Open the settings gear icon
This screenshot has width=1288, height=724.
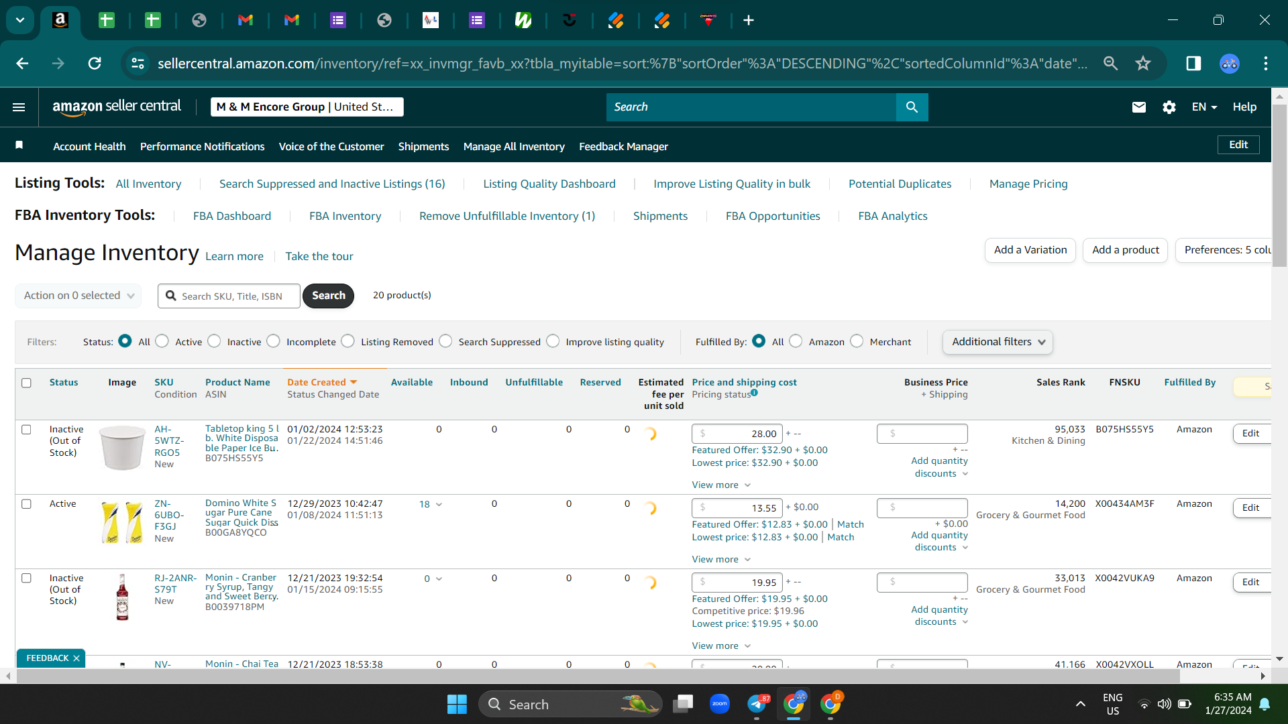pyautogui.click(x=1169, y=107)
